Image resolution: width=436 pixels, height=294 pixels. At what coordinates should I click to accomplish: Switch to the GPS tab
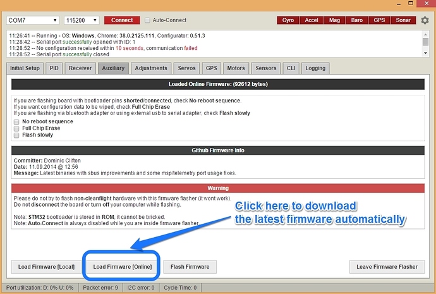(211, 68)
